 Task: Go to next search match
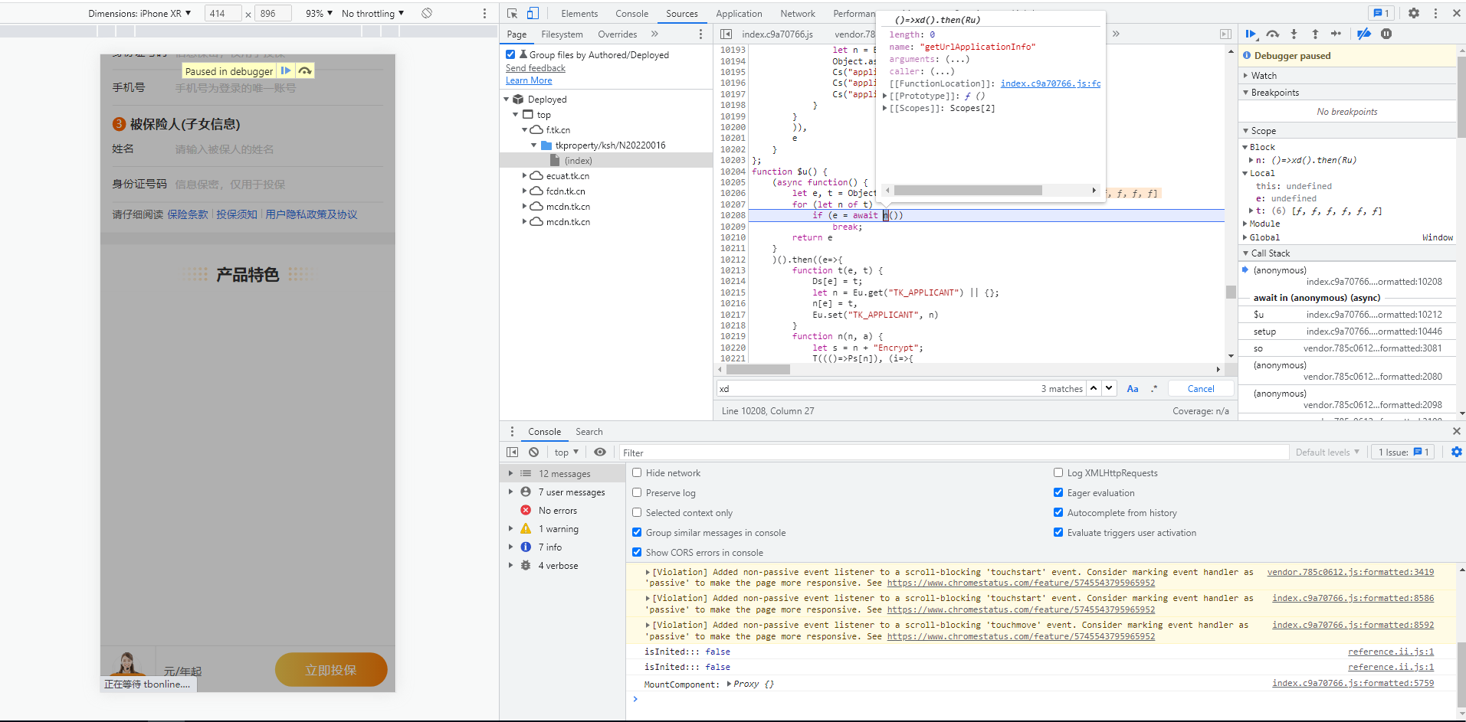(1109, 388)
